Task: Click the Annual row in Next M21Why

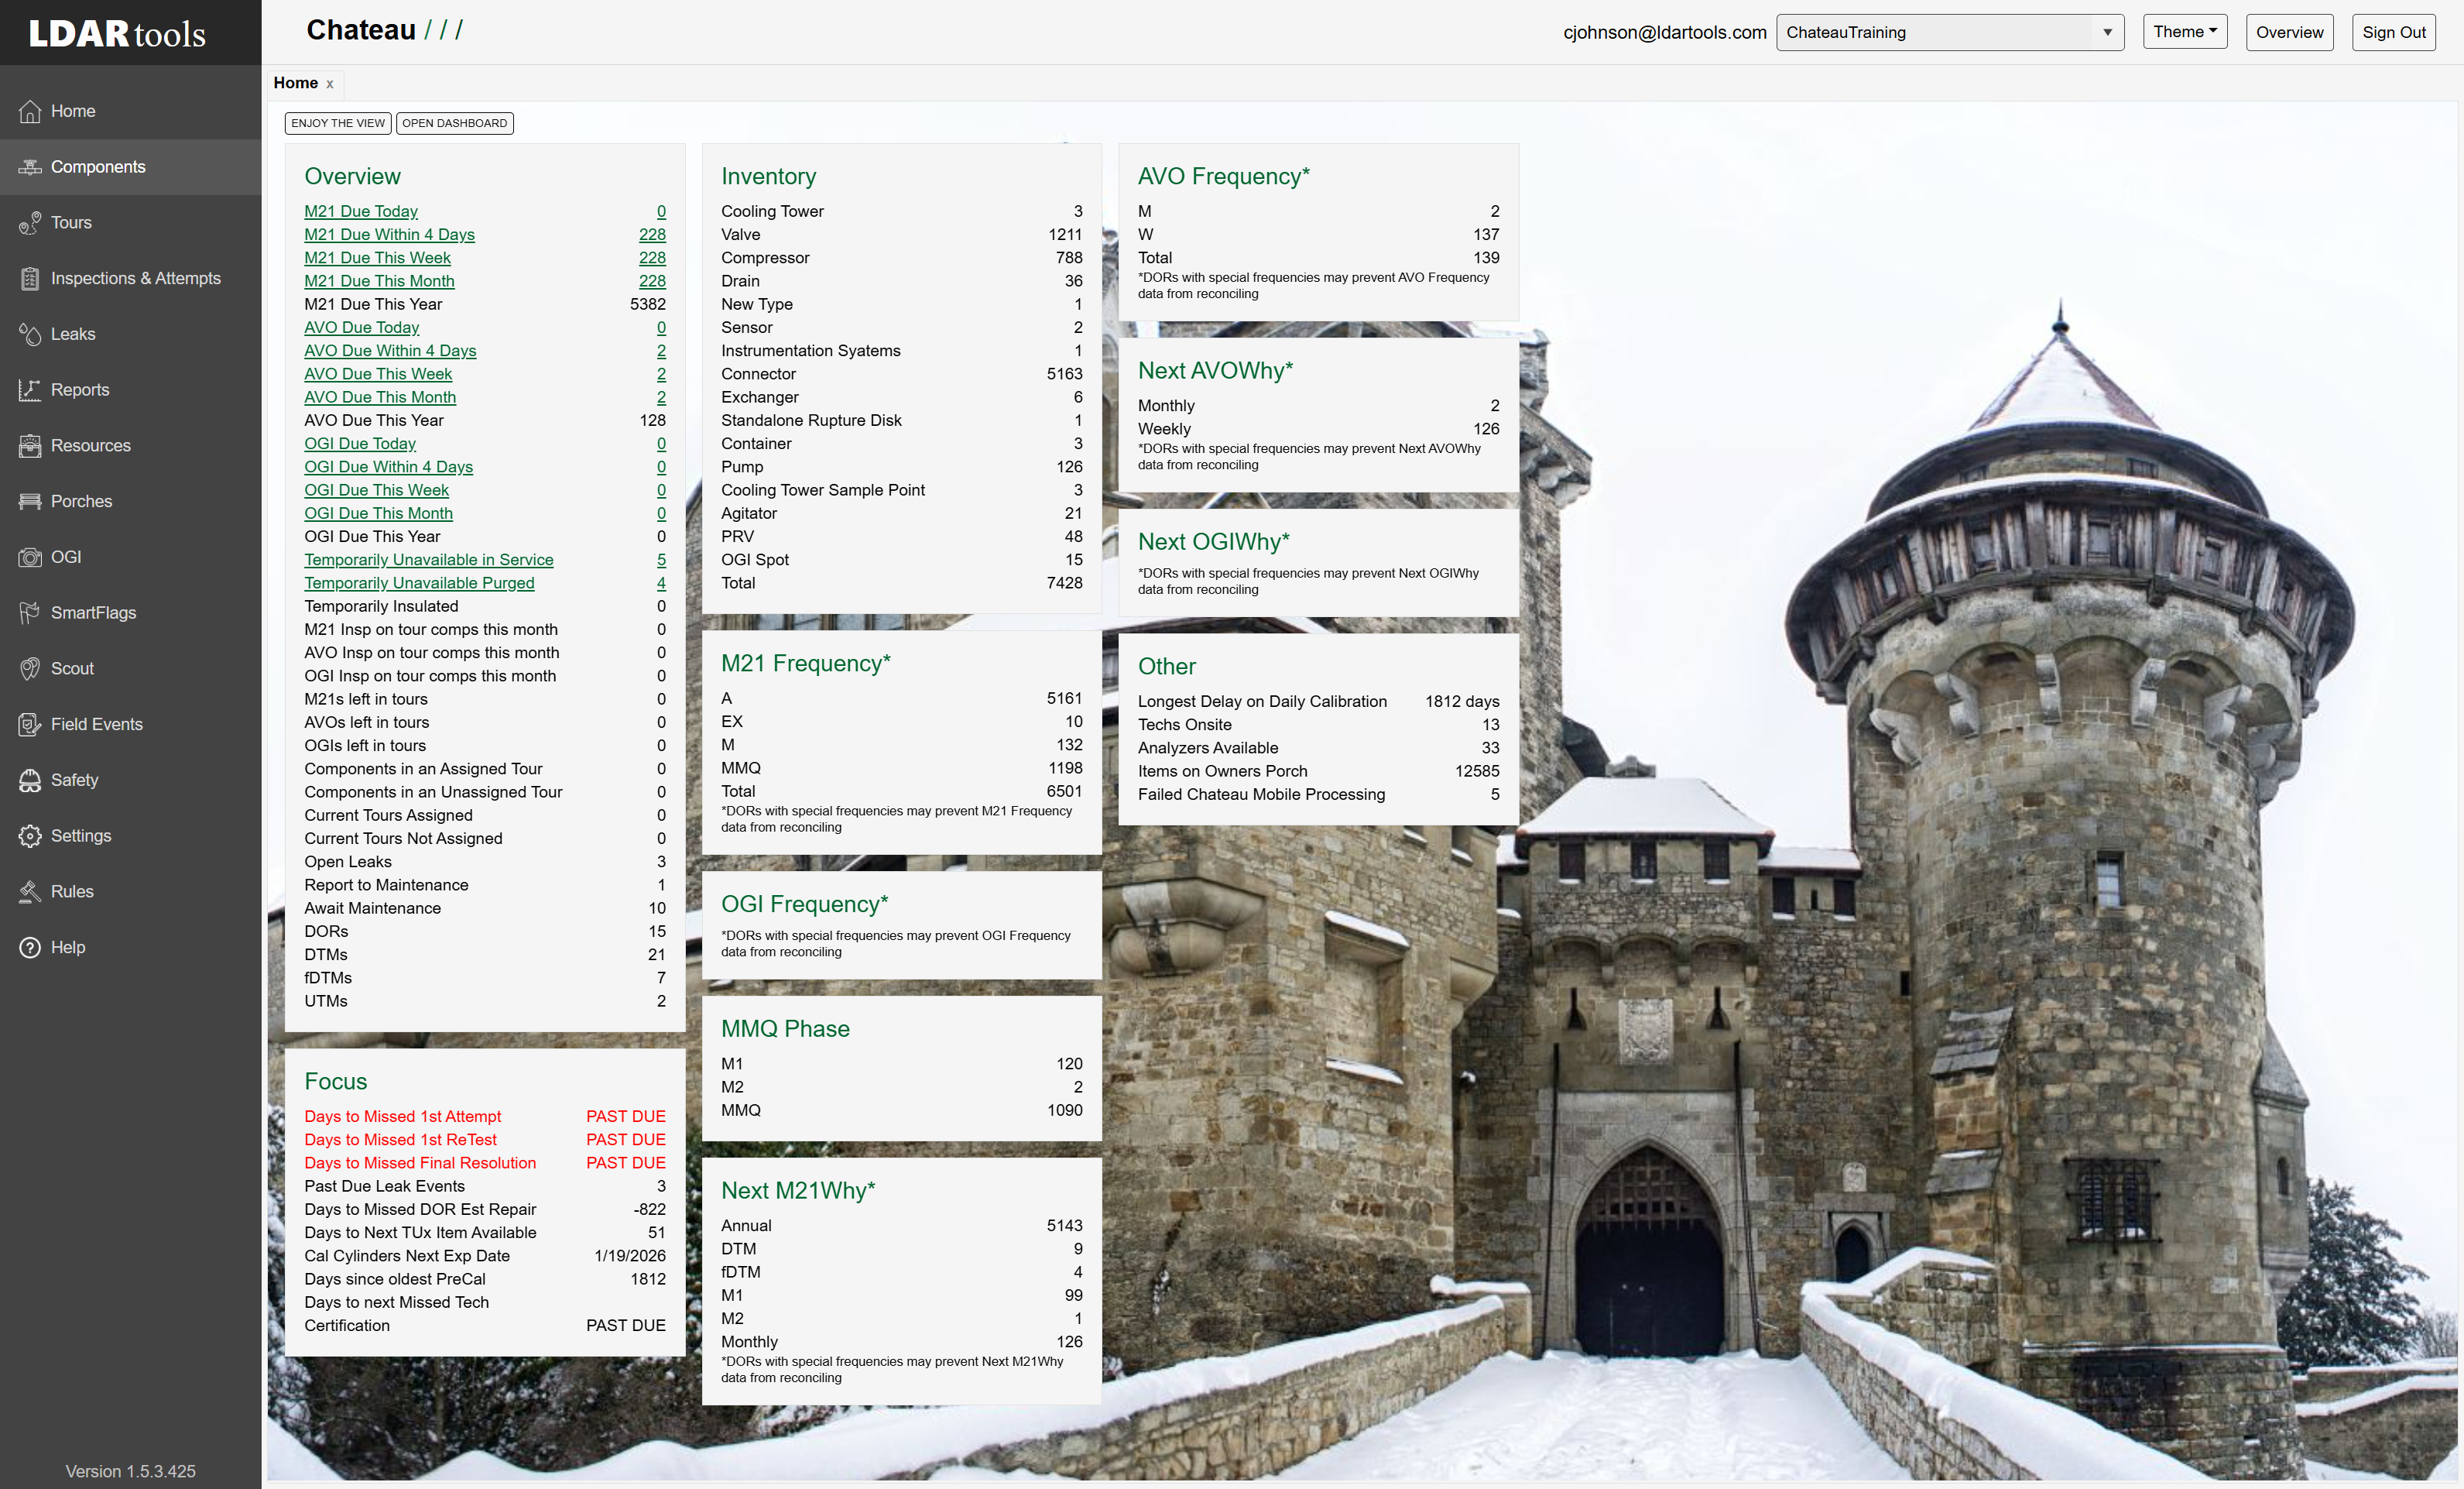Action: point(901,1226)
